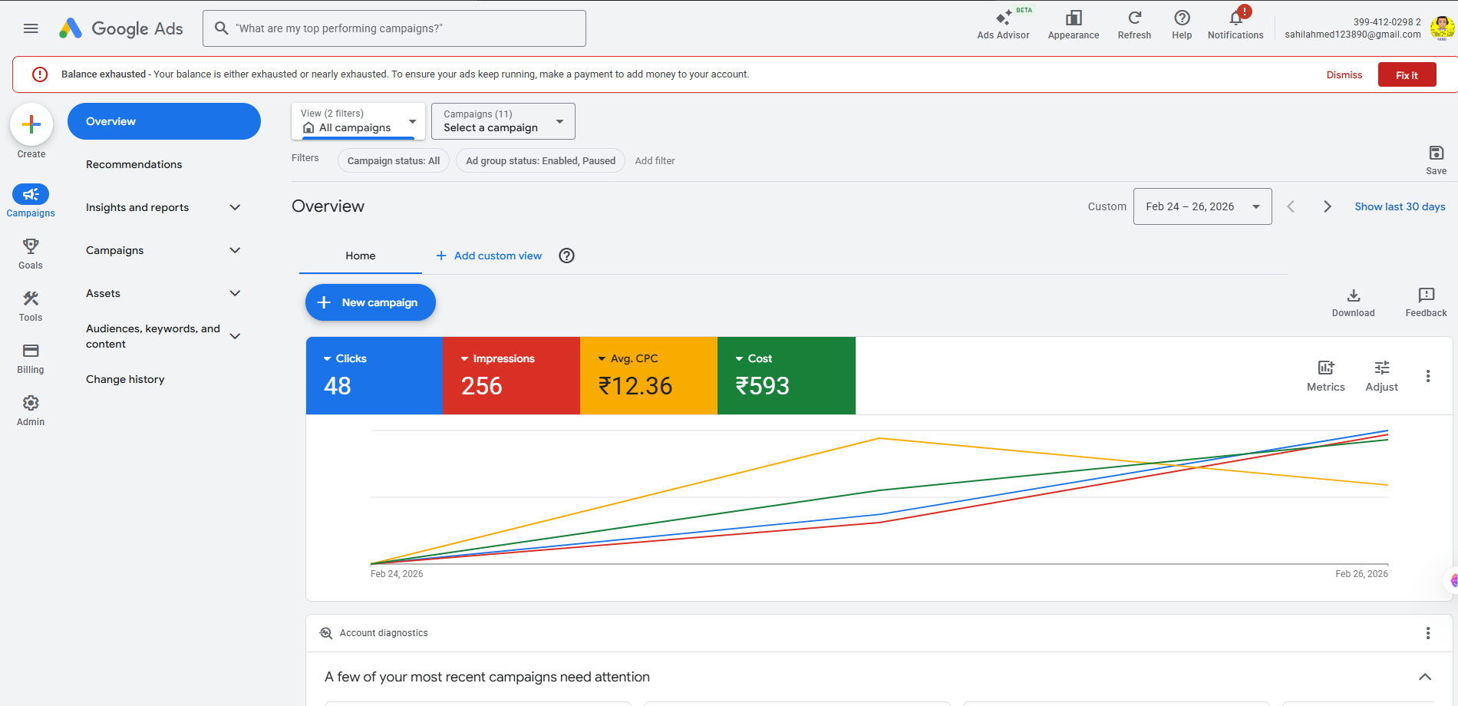Click Show last 30 days link
The image size is (1458, 706).
1399,206
